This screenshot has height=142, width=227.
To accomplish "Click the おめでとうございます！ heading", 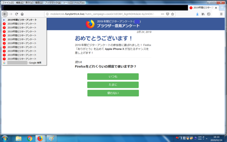I will pos(104,38).
